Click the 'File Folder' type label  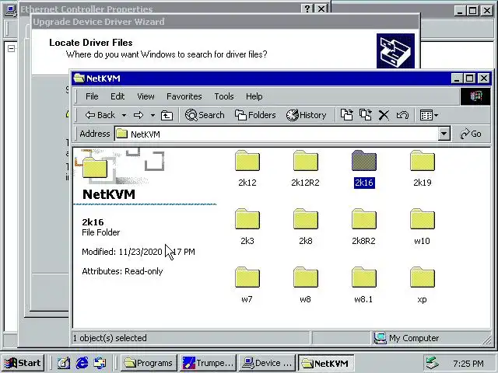pos(100,232)
